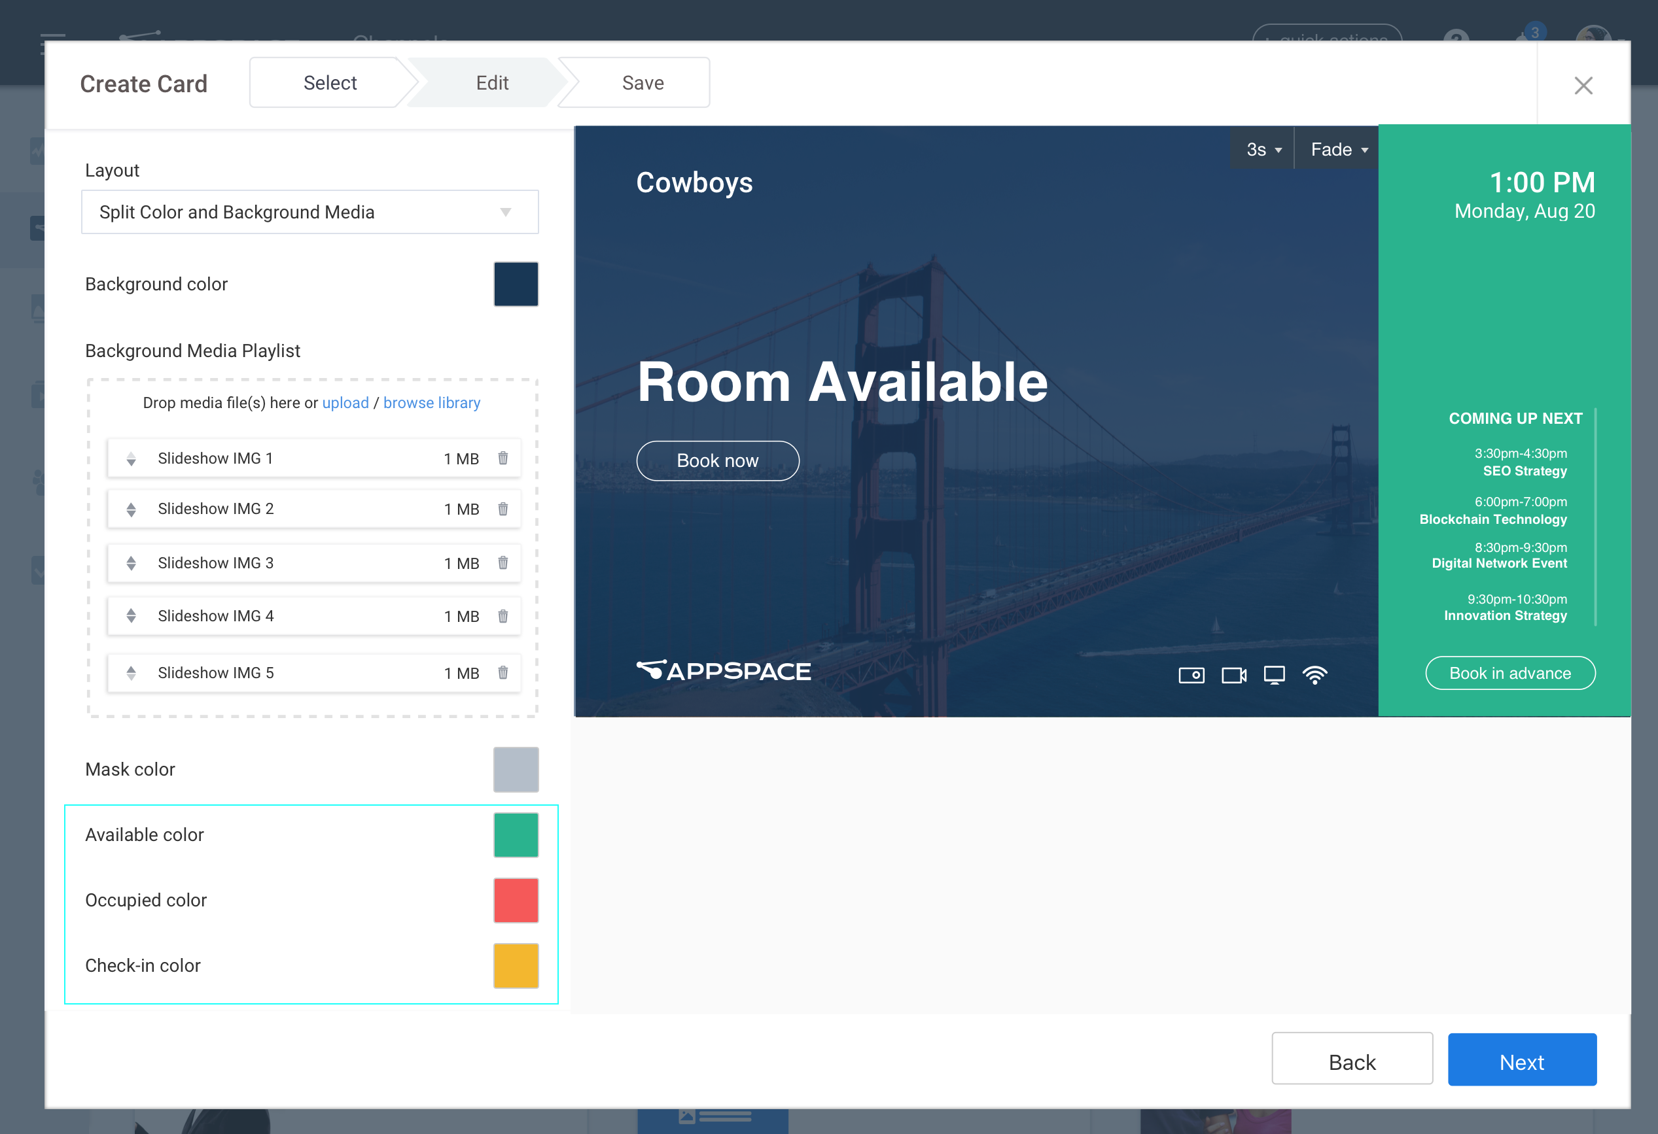Click reorder handle for Slideshow IMG 2
The height and width of the screenshot is (1134, 1658).
point(132,509)
